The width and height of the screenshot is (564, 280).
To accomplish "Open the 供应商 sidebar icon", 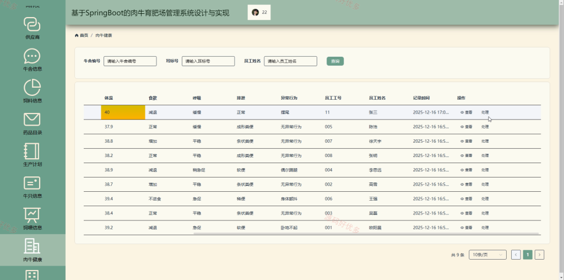I will (x=32, y=24).
